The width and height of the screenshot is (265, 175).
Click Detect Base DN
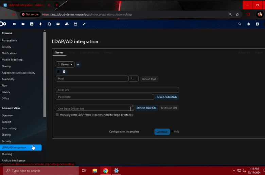[146, 108]
